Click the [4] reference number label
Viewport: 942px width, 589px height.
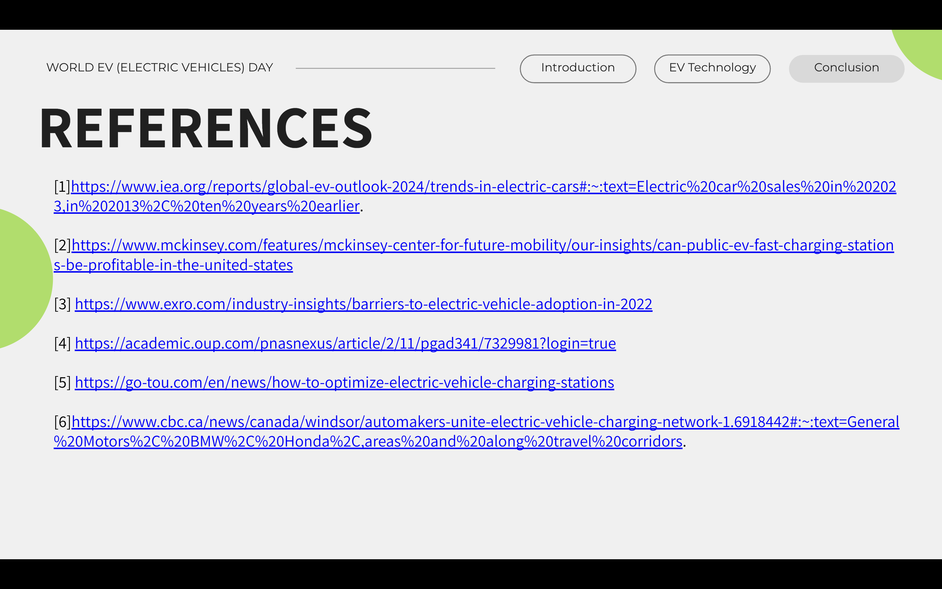pyautogui.click(x=62, y=343)
